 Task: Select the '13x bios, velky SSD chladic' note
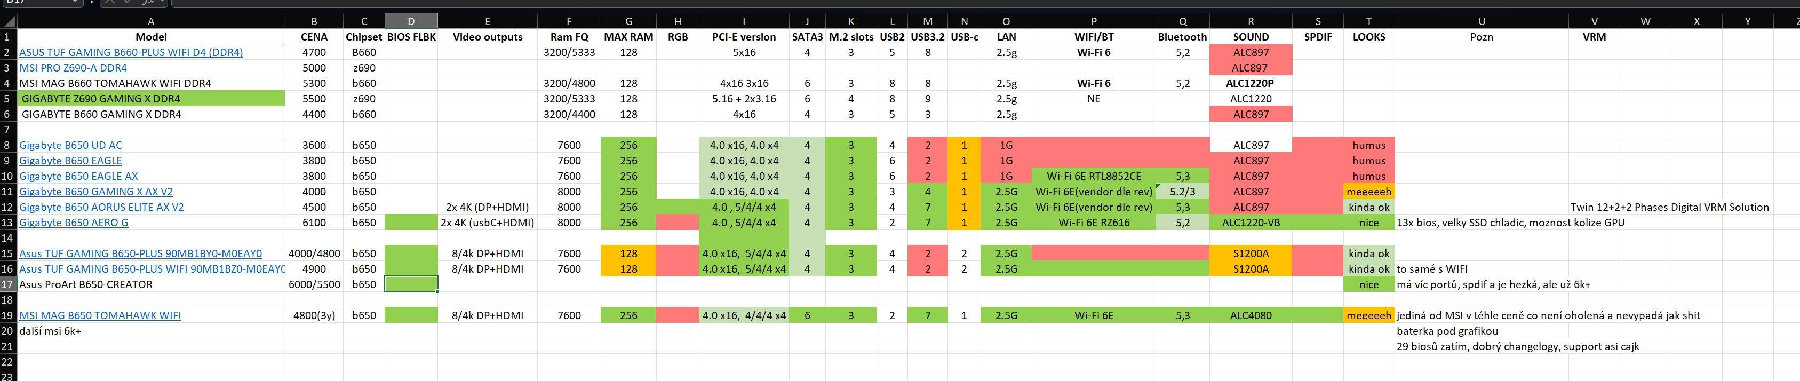pos(1510,223)
